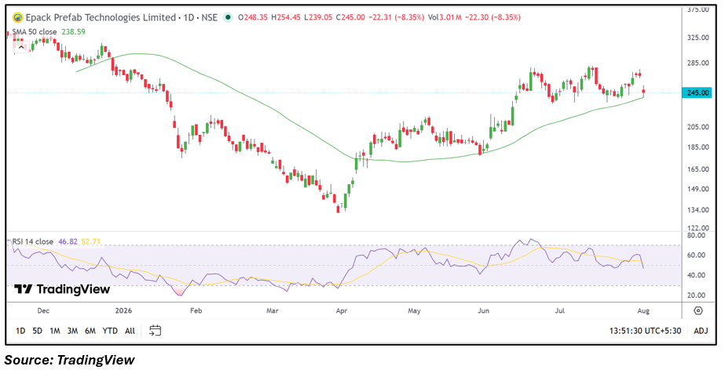This screenshot has width=725, height=370.
Task: Open chart settings gear icon
Action: (x=698, y=310)
